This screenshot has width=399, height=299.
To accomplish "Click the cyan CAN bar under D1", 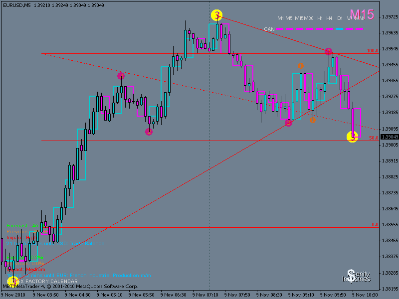I will pos(339,29).
